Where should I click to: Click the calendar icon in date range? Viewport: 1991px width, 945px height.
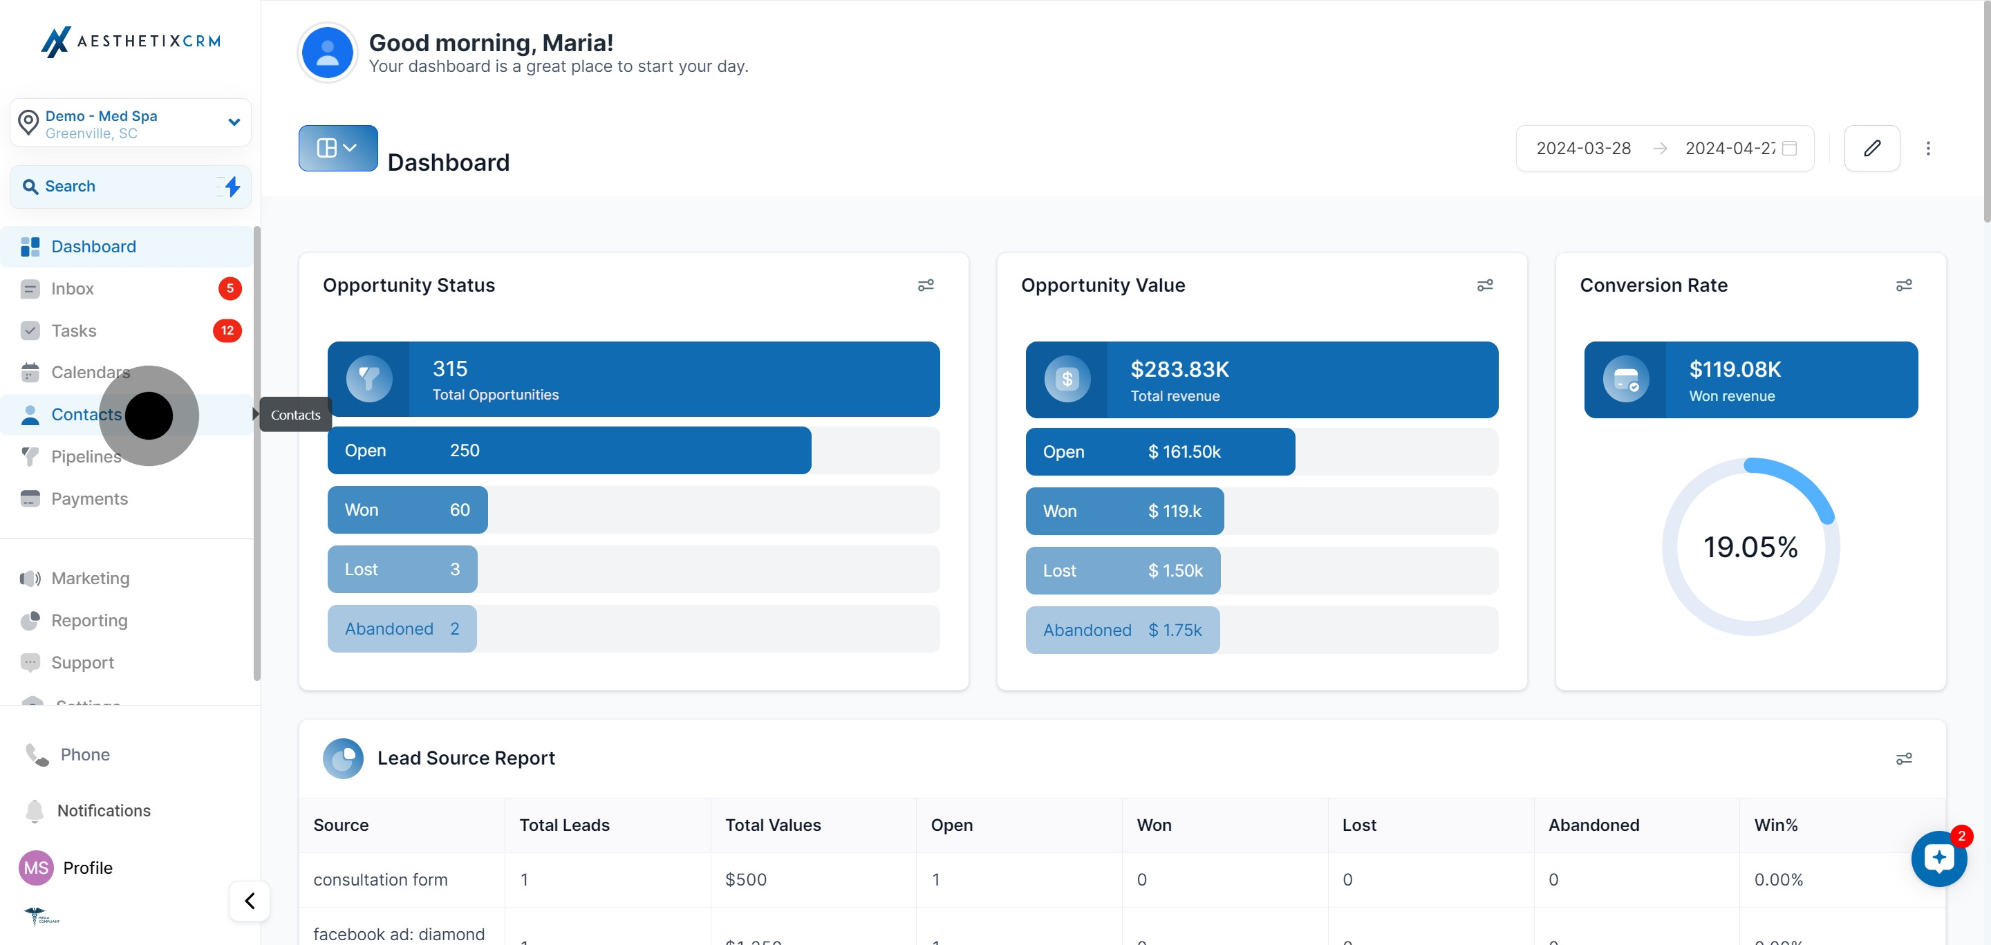[1789, 149]
